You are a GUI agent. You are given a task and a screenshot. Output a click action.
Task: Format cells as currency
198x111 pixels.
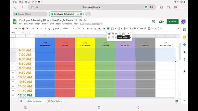41,29
